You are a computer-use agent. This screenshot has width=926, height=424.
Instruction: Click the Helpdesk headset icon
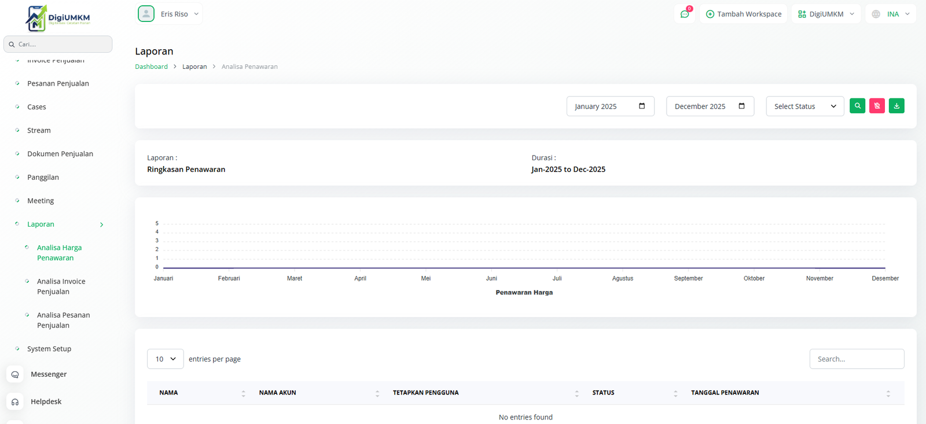(15, 401)
